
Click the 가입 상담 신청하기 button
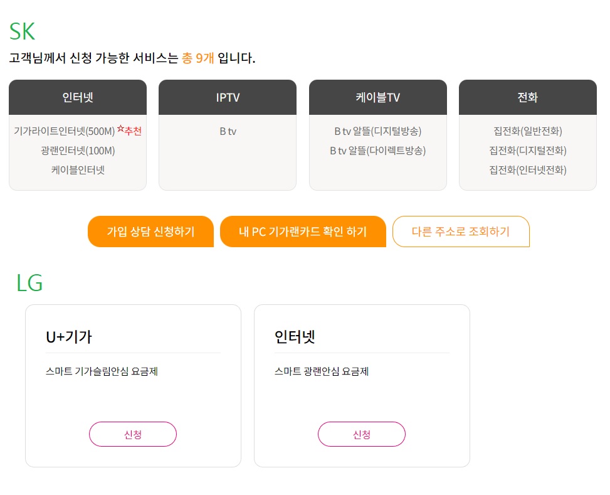pos(150,232)
